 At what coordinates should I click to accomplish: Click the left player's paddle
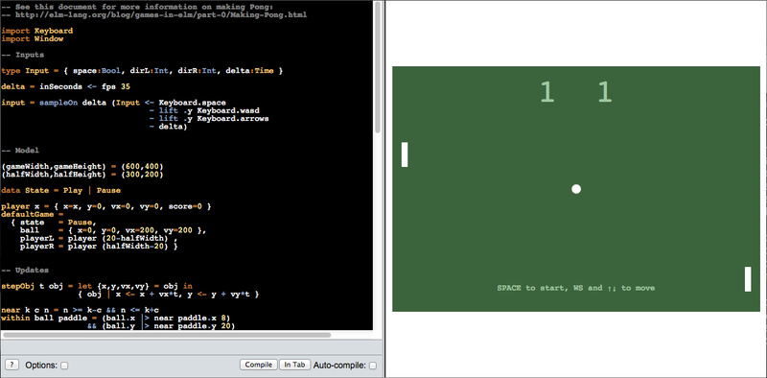click(x=405, y=154)
